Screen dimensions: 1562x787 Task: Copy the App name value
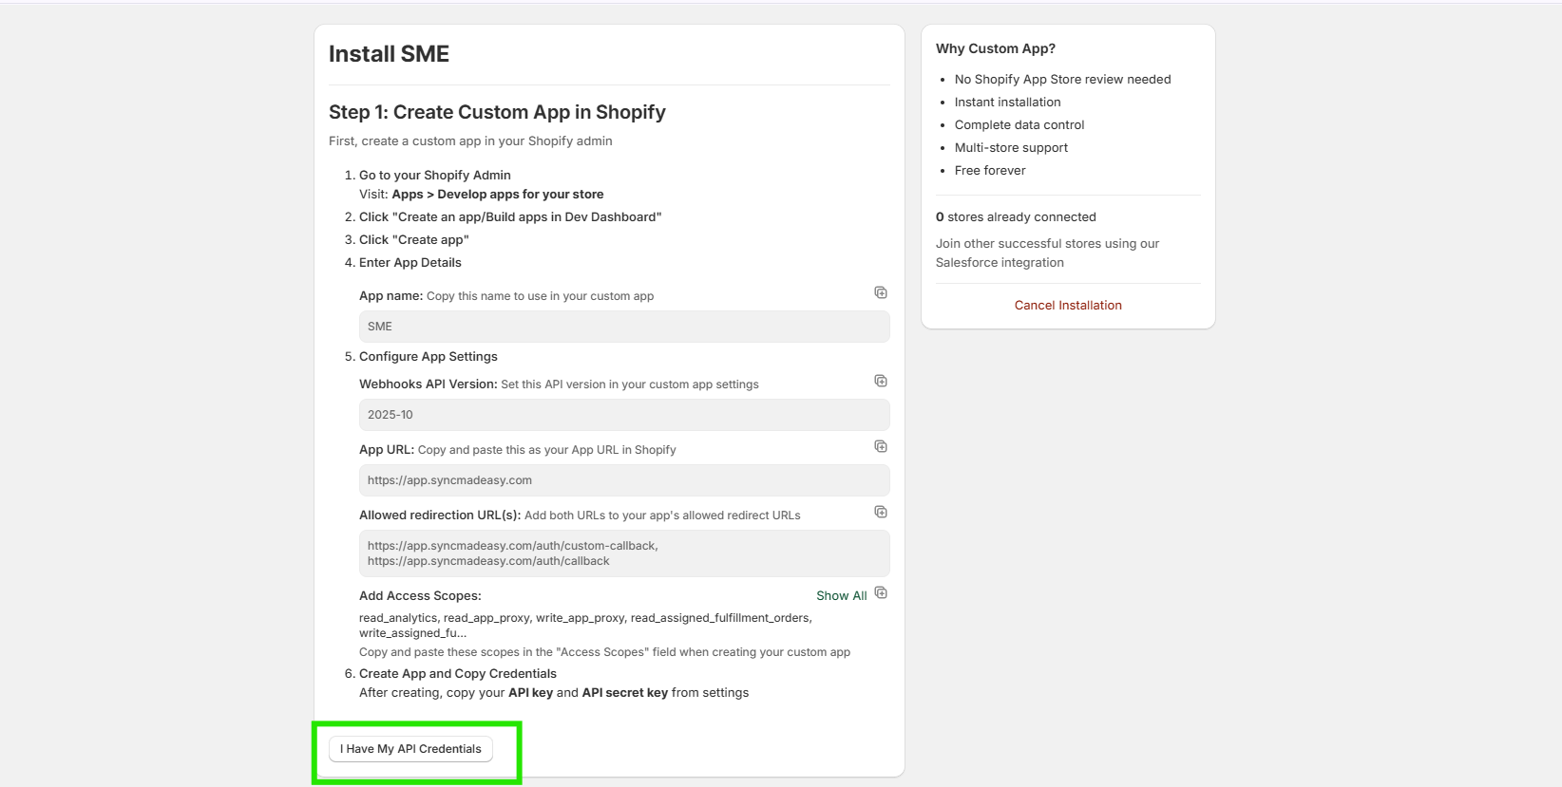tap(881, 292)
